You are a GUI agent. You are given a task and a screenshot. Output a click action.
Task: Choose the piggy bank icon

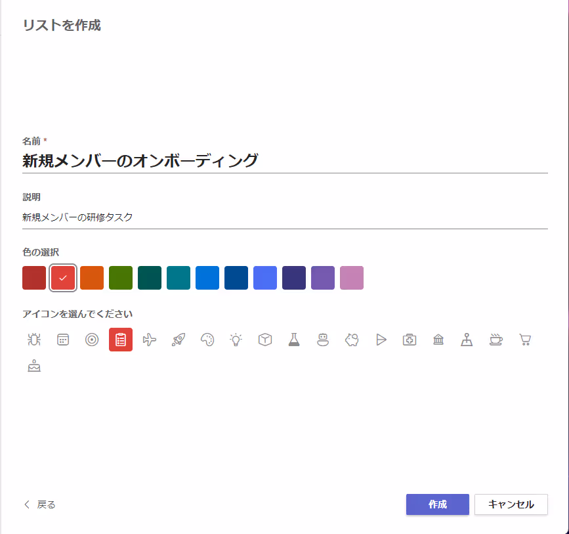point(352,340)
